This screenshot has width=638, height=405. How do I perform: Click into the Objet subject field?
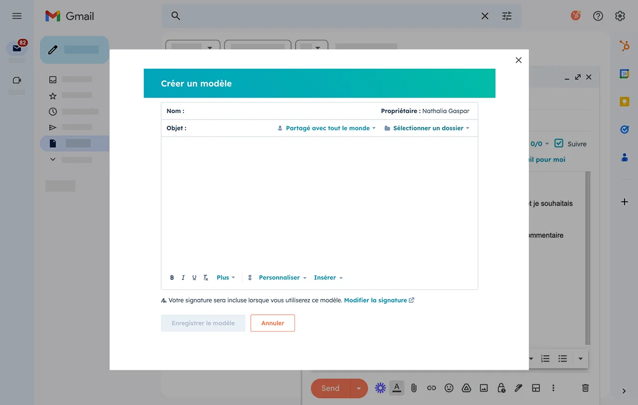coord(229,128)
